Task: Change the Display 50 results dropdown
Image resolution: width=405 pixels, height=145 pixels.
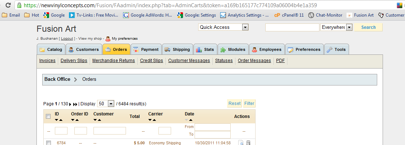Action: point(106,104)
